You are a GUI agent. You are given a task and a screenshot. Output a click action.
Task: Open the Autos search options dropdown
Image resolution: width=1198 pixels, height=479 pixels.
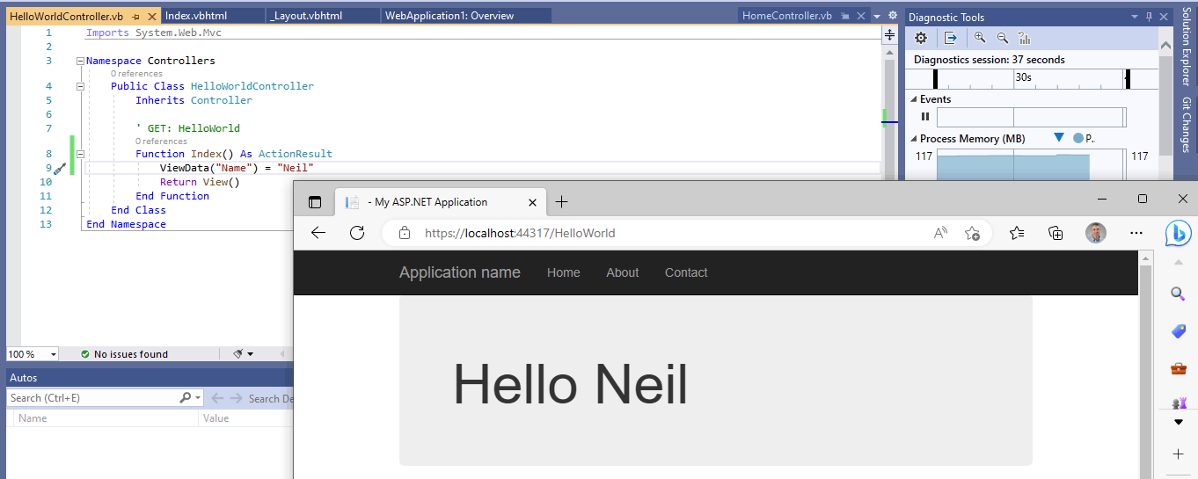198,398
